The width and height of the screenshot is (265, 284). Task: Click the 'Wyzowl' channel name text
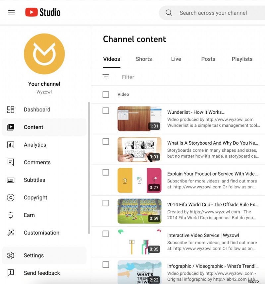click(x=44, y=92)
